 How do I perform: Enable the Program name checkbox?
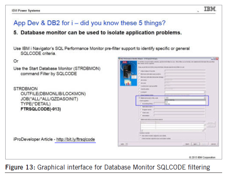pos(141,110)
